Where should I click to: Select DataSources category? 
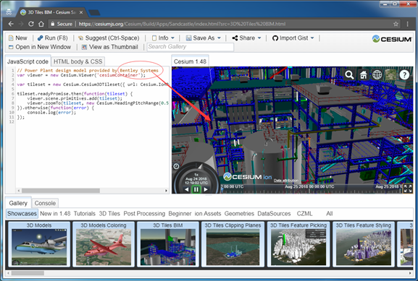274,214
